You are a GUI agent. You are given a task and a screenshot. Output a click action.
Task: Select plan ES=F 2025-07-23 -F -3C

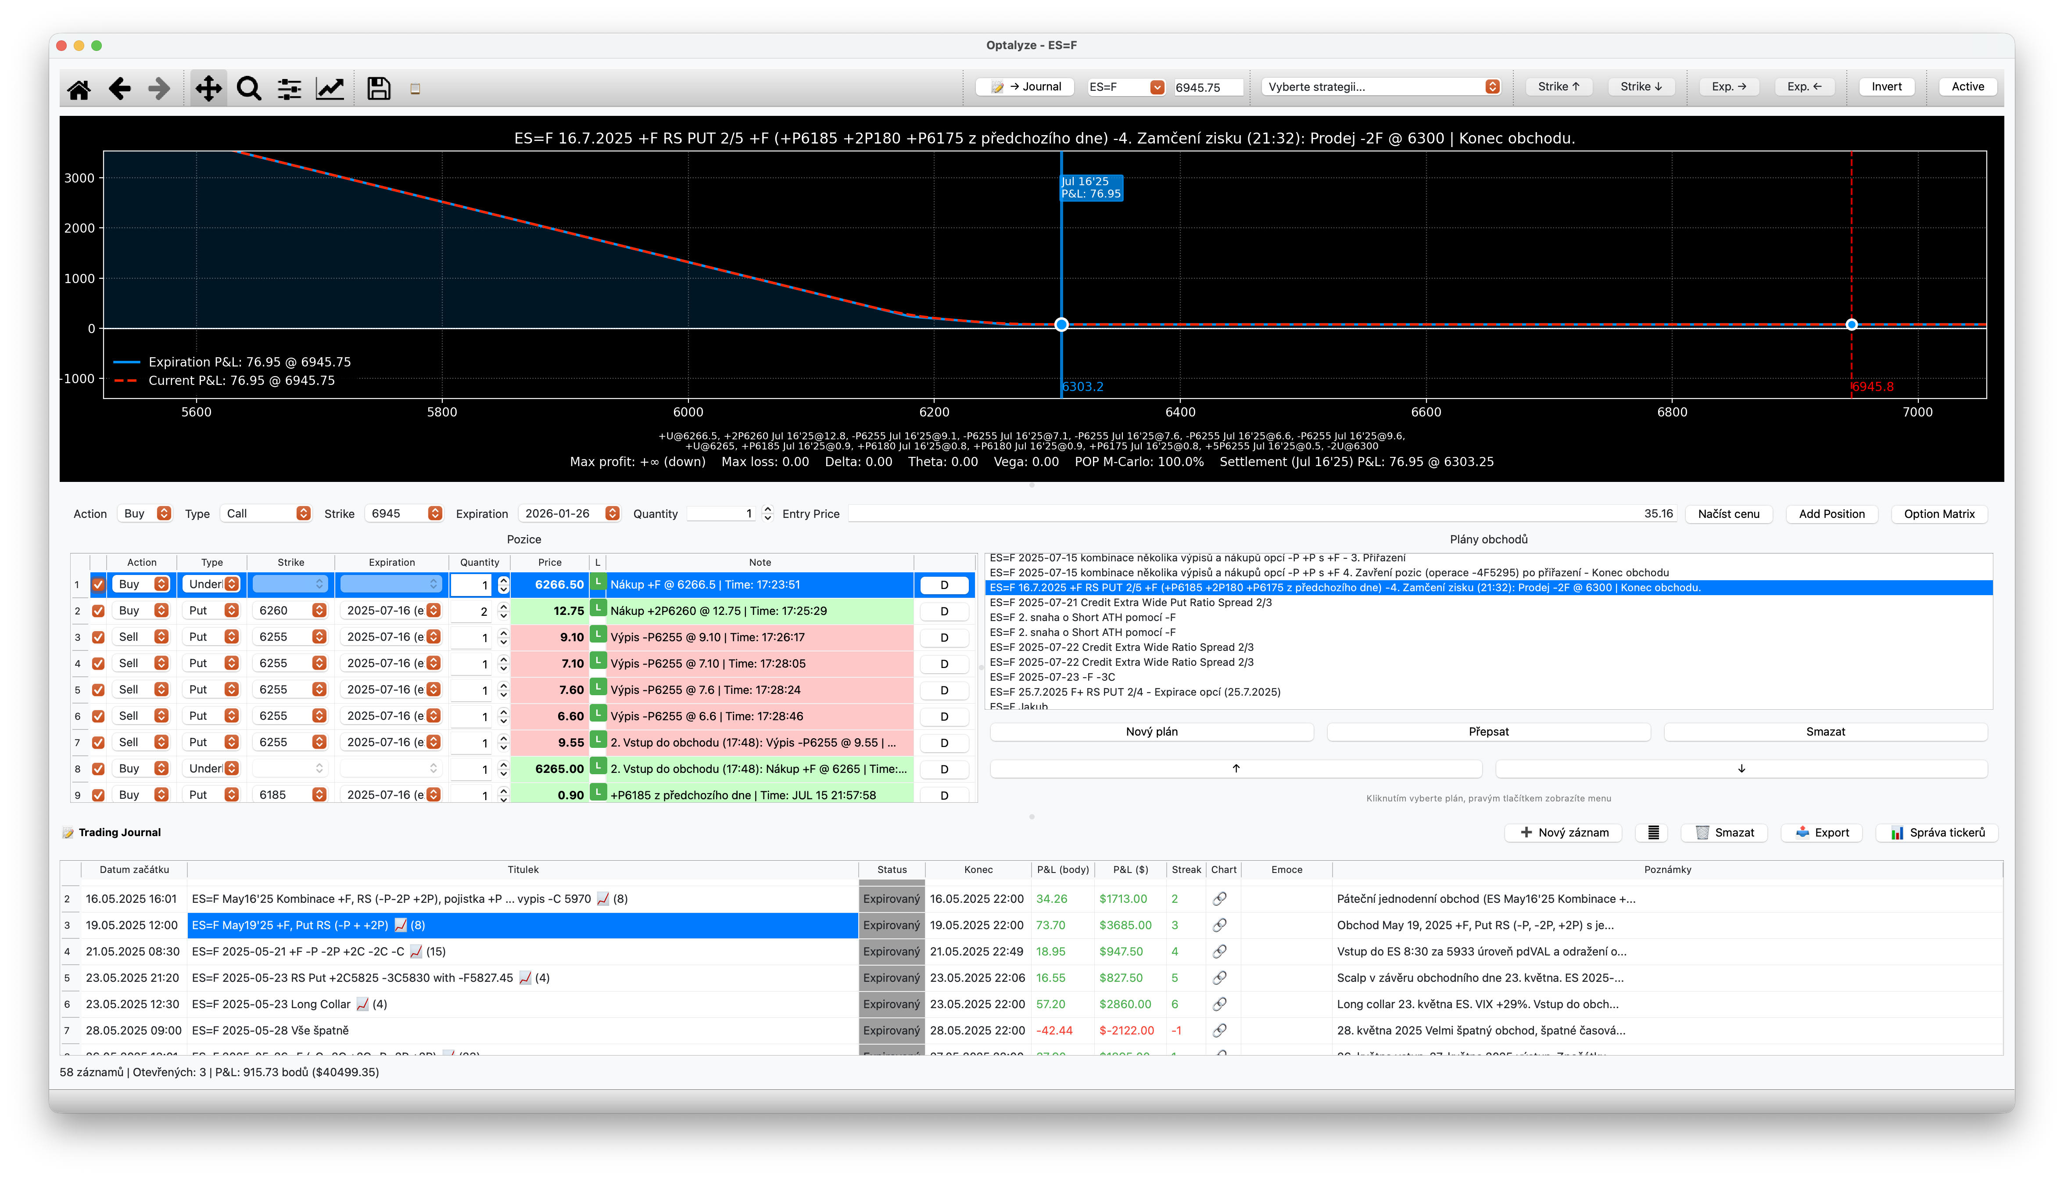[x=1052, y=677]
